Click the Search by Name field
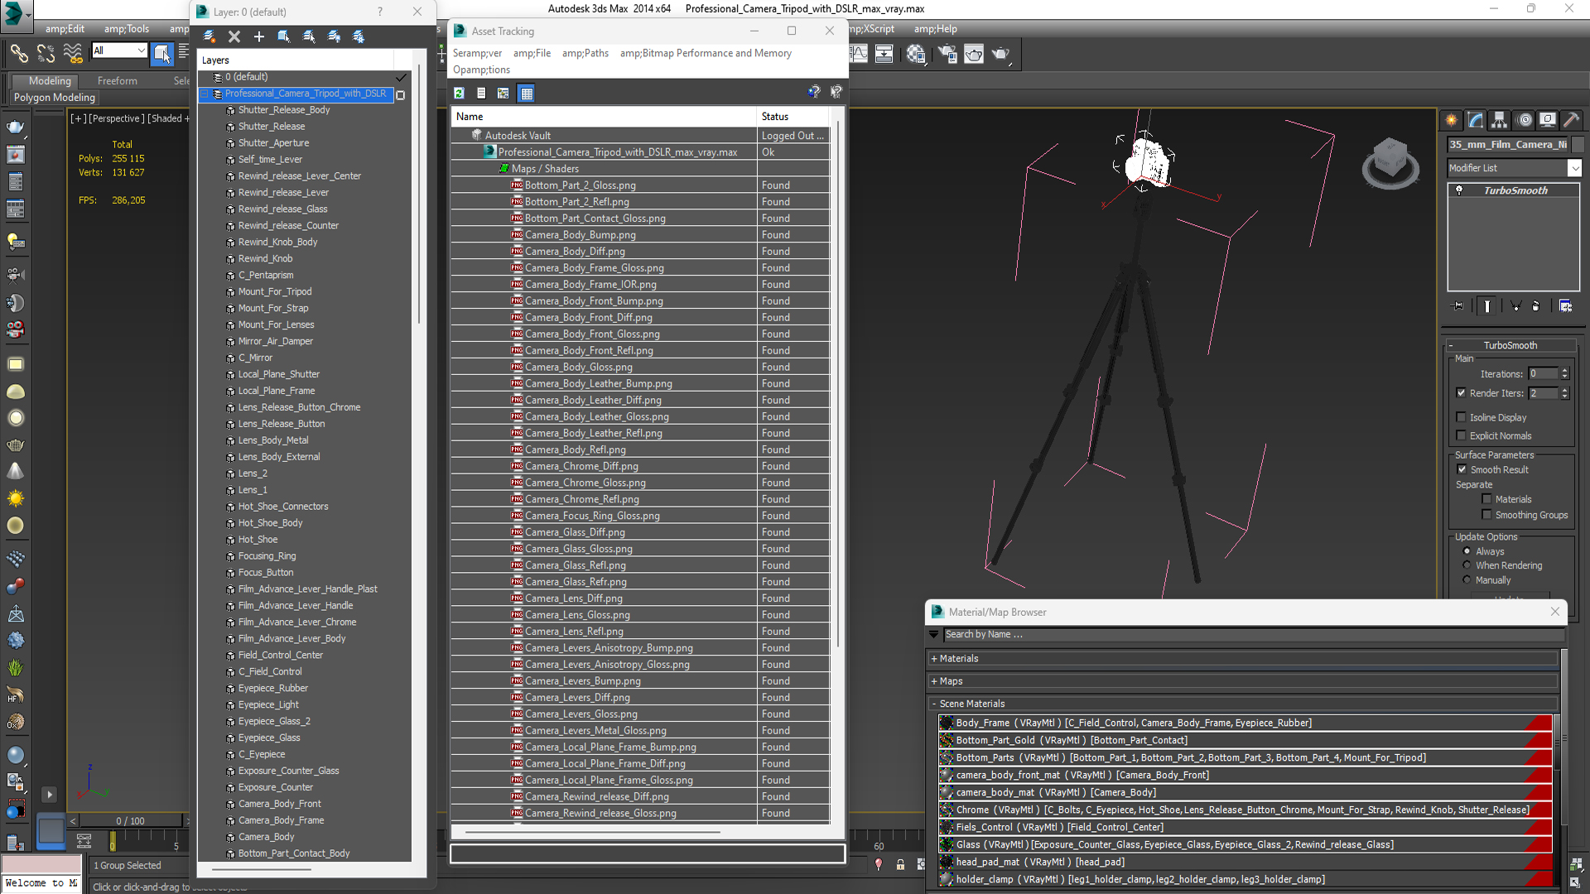Viewport: 1590px width, 894px height. point(1254,635)
